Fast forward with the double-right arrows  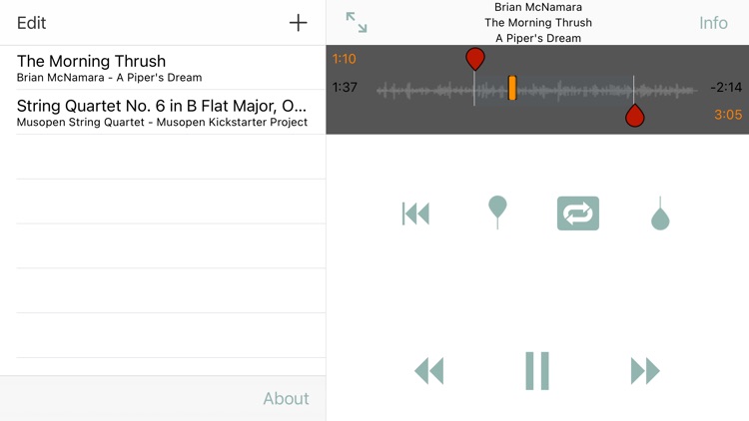[x=645, y=370]
